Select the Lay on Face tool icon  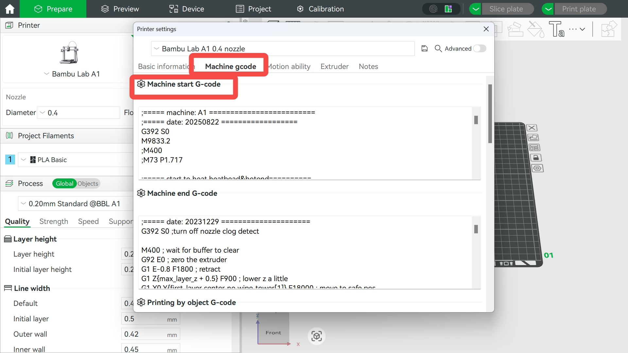pos(515,29)
